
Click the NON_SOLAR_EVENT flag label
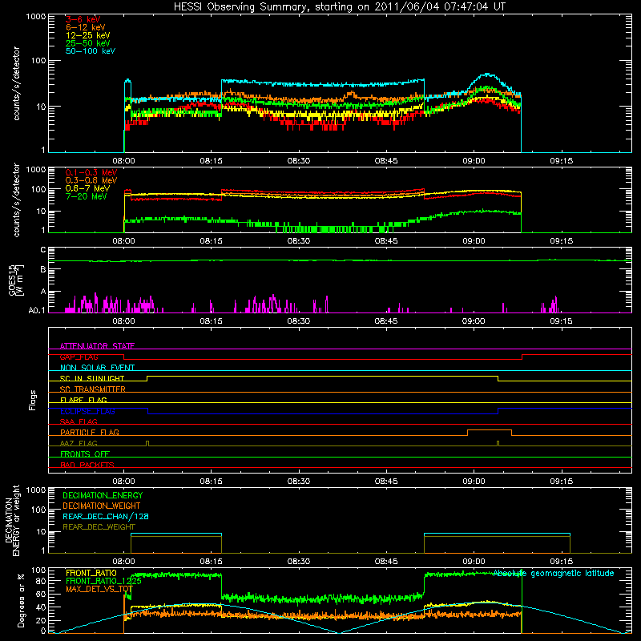pyautogui.click(x=97, y=368)
